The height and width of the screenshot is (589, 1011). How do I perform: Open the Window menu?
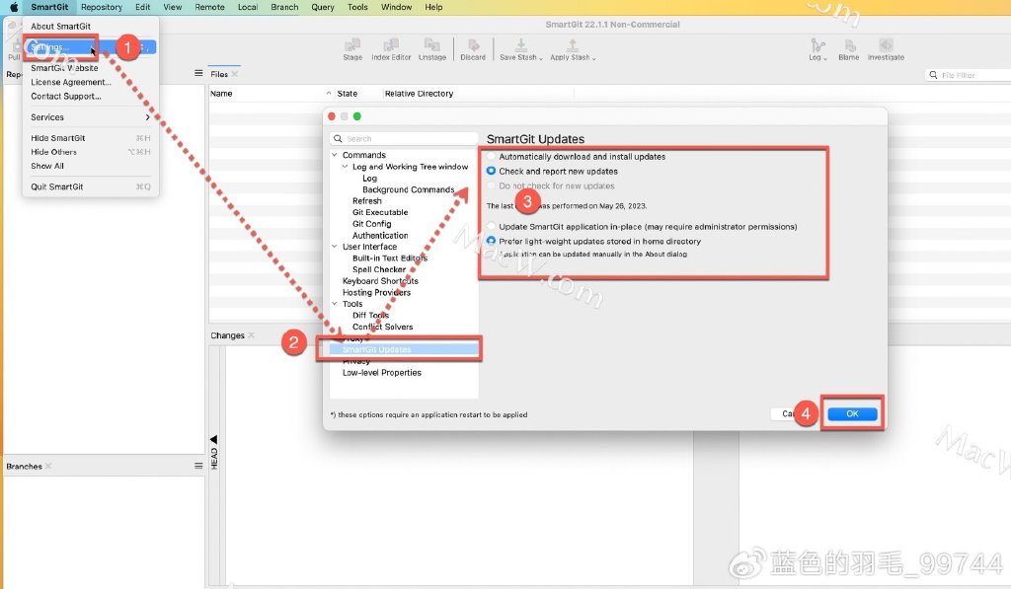[x=396, y=7]
